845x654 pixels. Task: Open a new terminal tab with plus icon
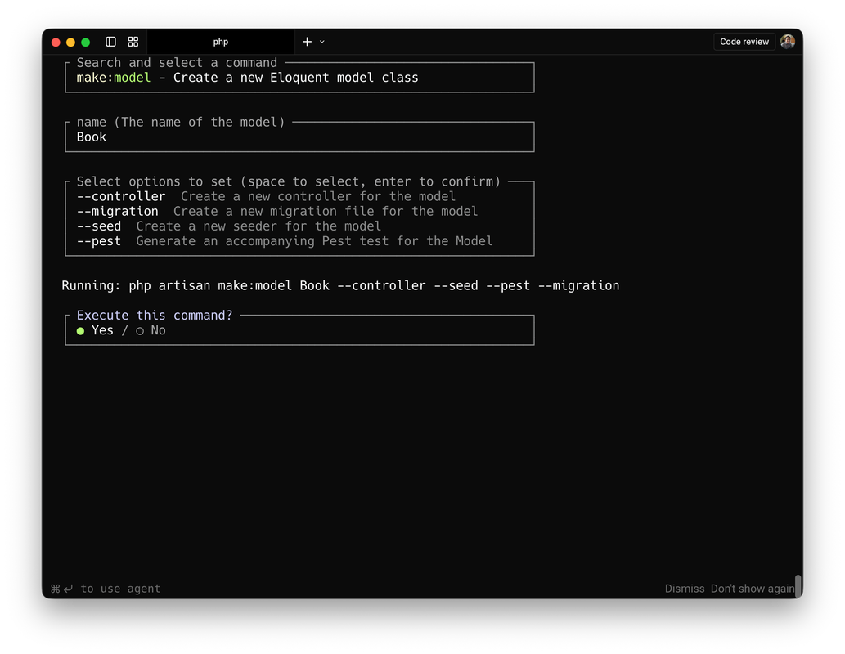point(305,42)
